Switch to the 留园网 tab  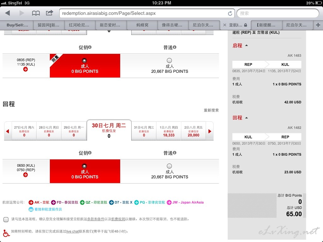tap(48, 25)
